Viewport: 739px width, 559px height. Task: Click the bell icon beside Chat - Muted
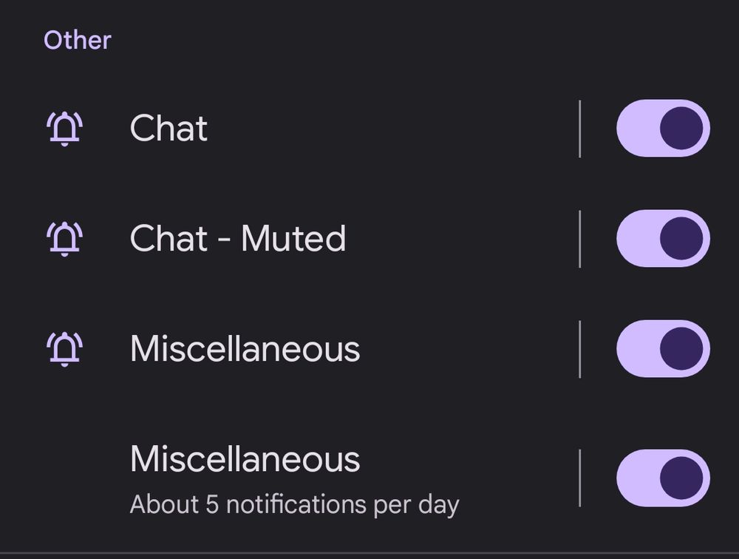[x=65, y=238]
